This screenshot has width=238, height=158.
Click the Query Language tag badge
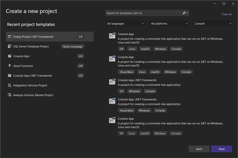pos(73,47)
